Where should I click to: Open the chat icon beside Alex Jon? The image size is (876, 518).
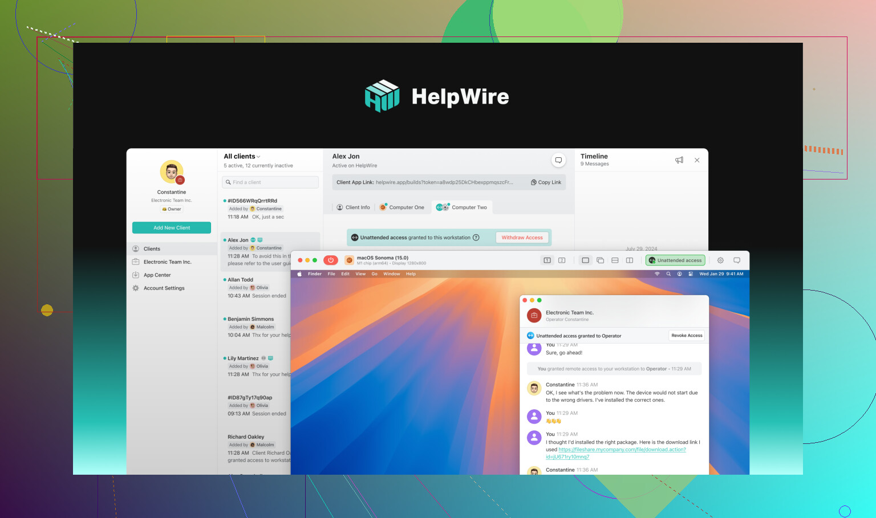(x=558, y=160)
